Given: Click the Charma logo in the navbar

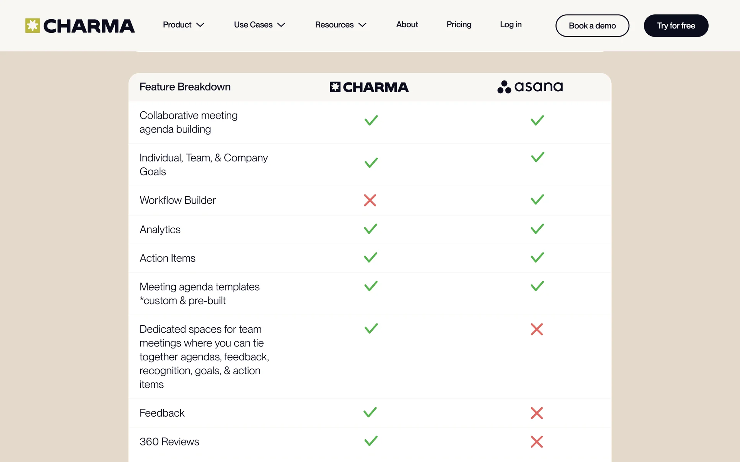Looking at the screenshot, I should (80, 26).
